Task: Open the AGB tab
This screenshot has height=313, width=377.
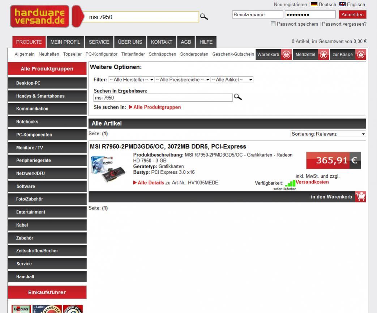Action: [x=186, y=42]
